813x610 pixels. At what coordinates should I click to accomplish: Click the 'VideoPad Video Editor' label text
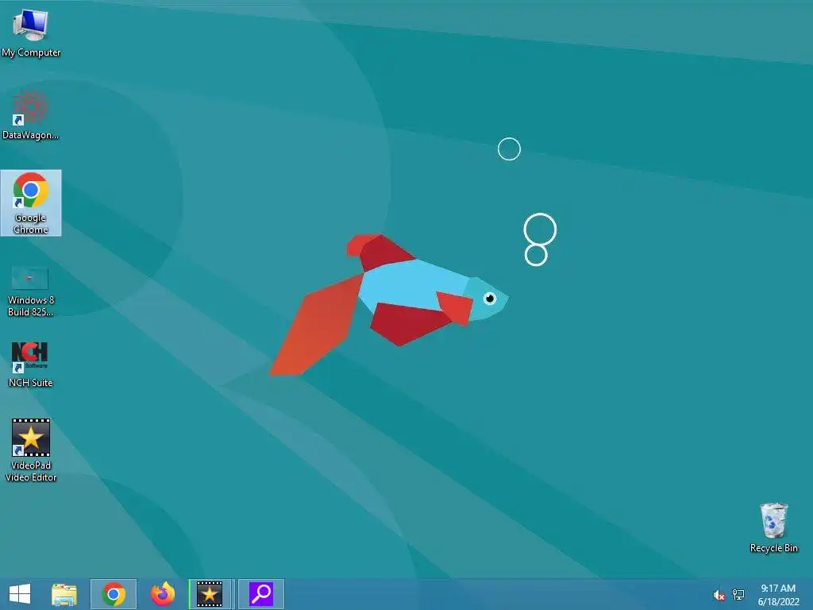(x=31, y=471)
